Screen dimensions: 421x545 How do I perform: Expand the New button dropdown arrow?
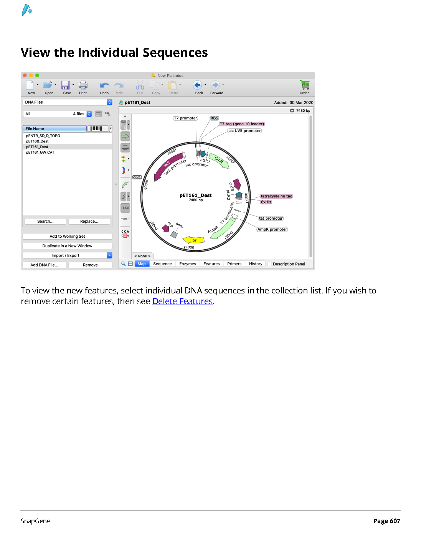[38, 84]
